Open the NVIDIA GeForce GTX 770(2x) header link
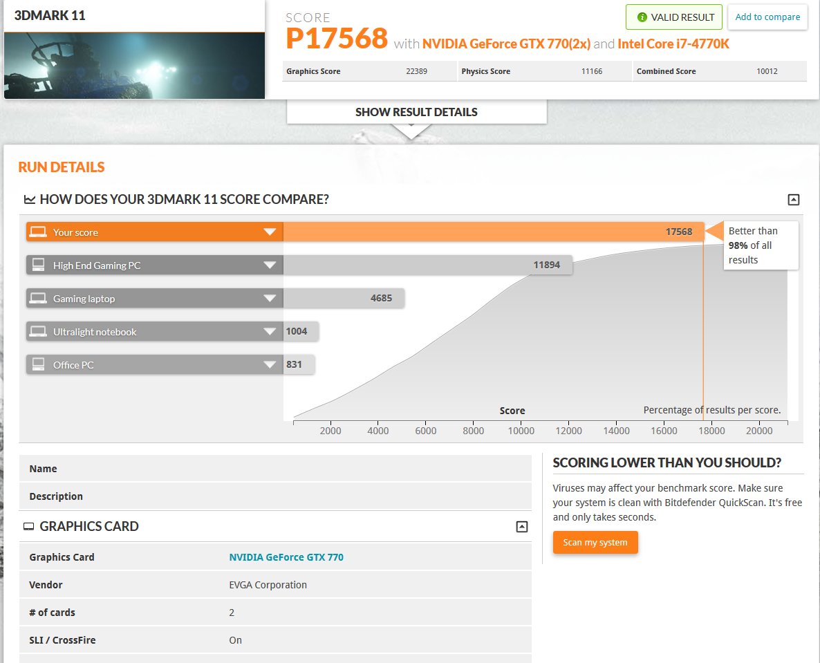The width and height of the screenshot is (820, 663). point(505,44)
